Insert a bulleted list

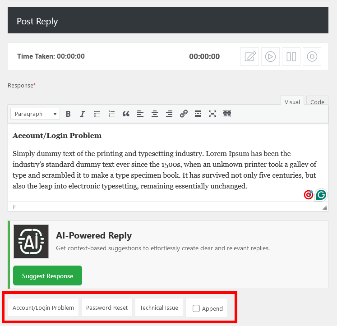[97, 114]
